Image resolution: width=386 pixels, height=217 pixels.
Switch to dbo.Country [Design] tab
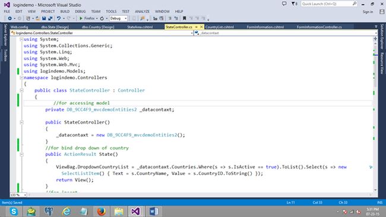click(x=98, y=27)
